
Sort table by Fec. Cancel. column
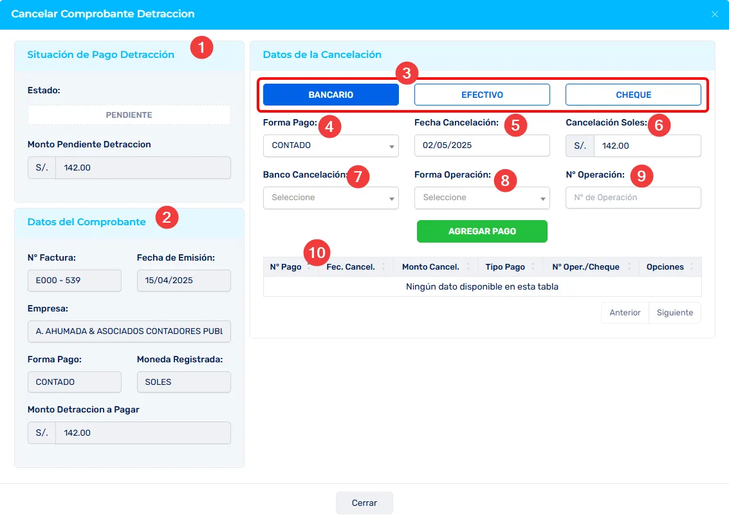coord(351,267)
